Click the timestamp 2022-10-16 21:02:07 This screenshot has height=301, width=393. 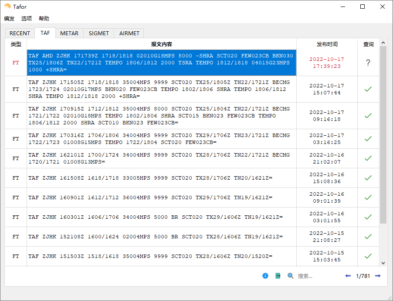pyautogui.click(x=327, y=158)
